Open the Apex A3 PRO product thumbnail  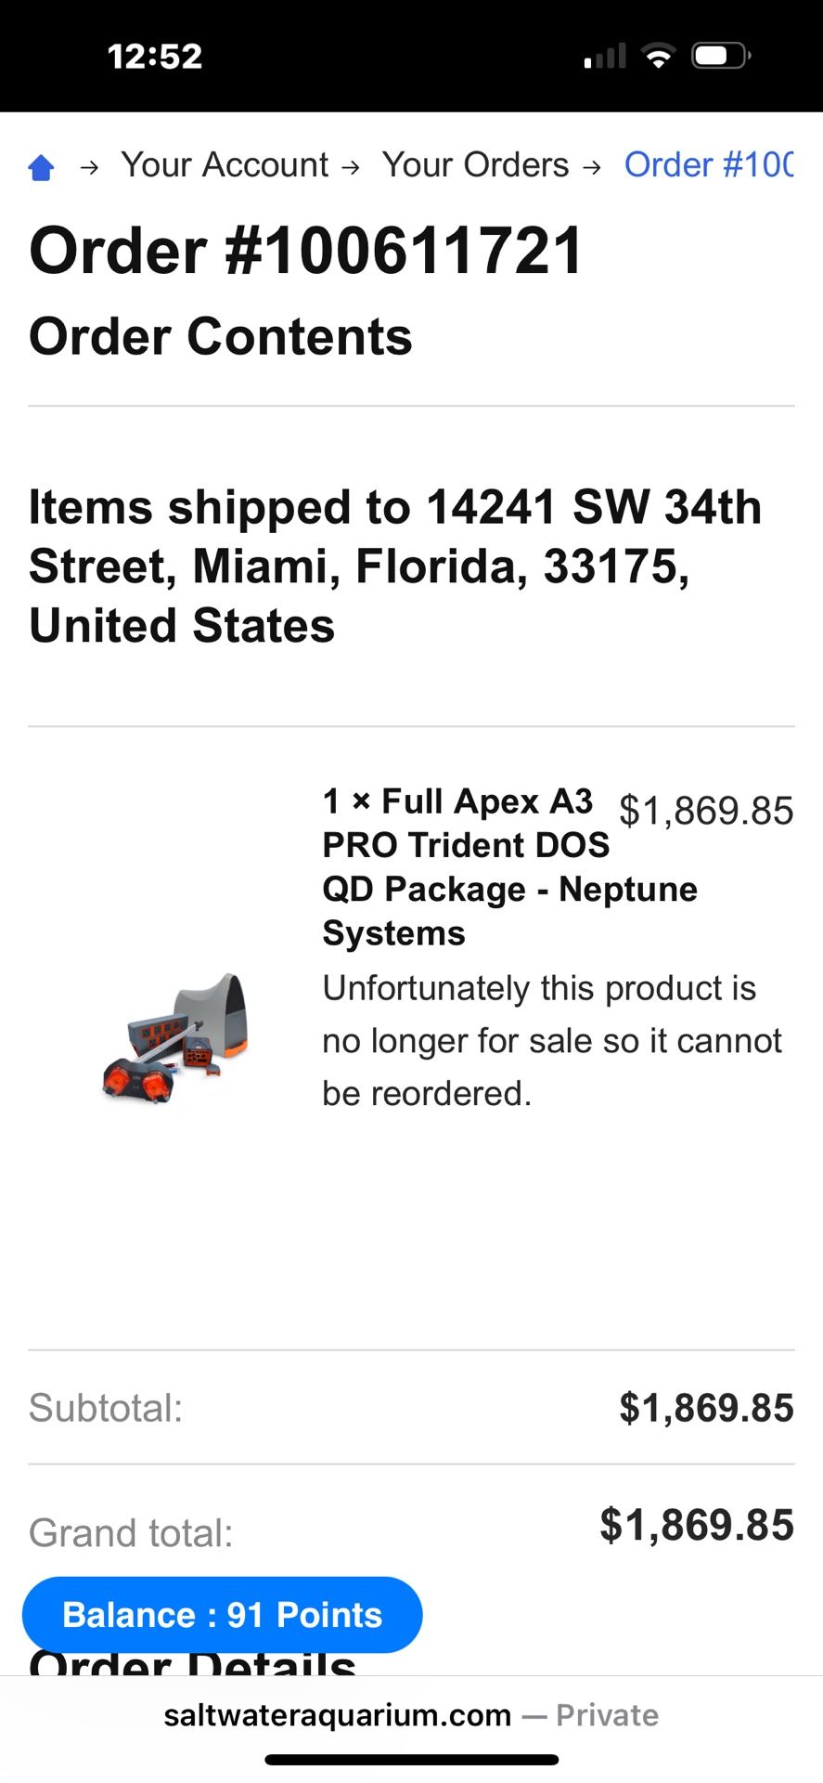click(175, 1037)
